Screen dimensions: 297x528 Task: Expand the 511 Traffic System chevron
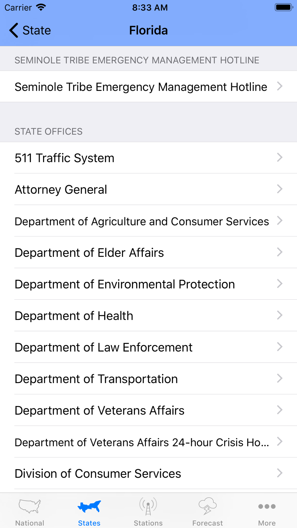279,157
